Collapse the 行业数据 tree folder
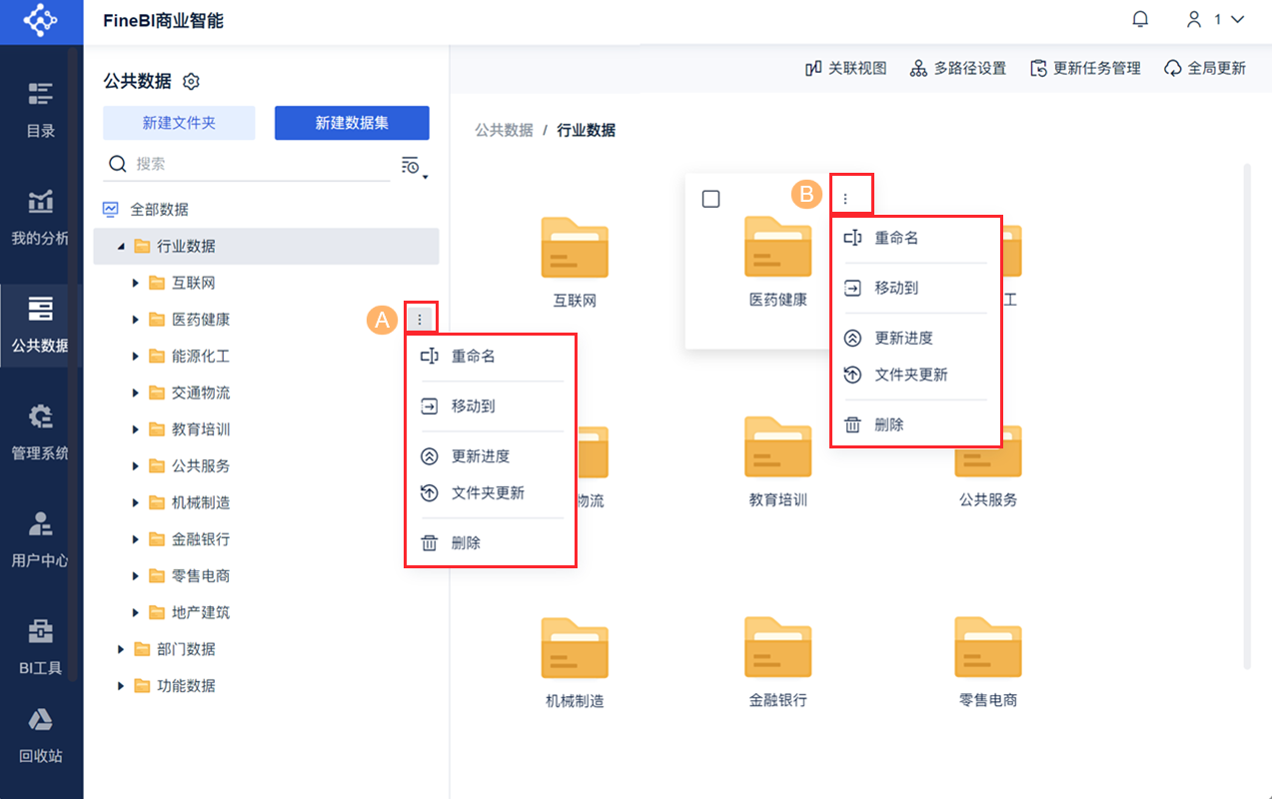Image resolution: width=1272 pixels, height=799 pixels. (121, 247)
